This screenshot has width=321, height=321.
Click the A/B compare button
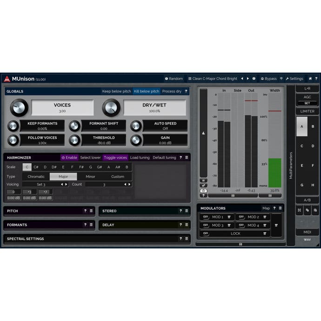tap(308, 200)
